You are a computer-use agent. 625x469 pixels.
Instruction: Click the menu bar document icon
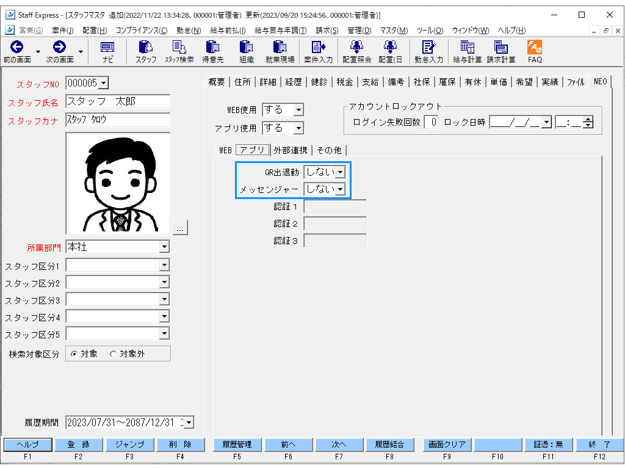coord(10,30)
